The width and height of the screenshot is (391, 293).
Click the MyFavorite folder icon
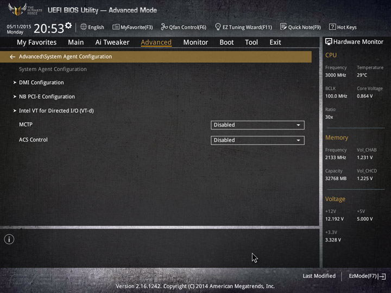coord(116,27)
